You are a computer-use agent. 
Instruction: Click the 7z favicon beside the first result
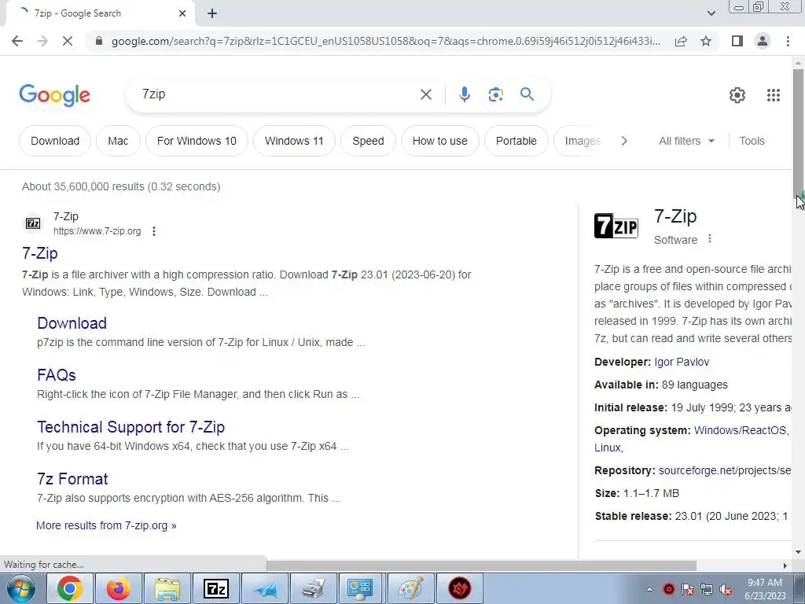(x=33, y=223)
